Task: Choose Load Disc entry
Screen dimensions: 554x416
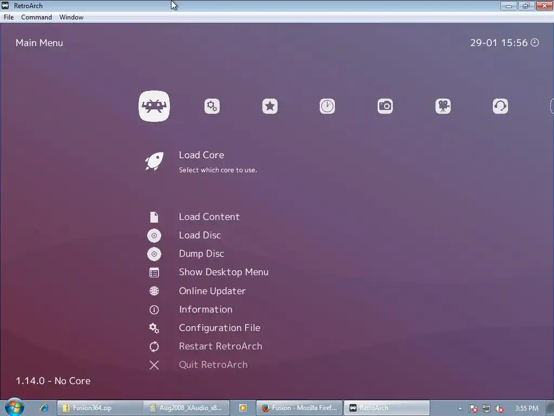Action: [200, 235]
